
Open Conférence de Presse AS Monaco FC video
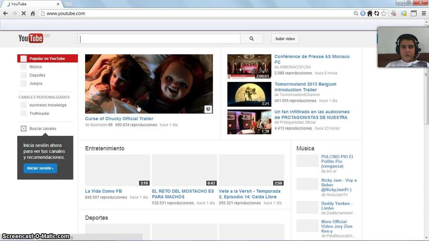point(312,59)
